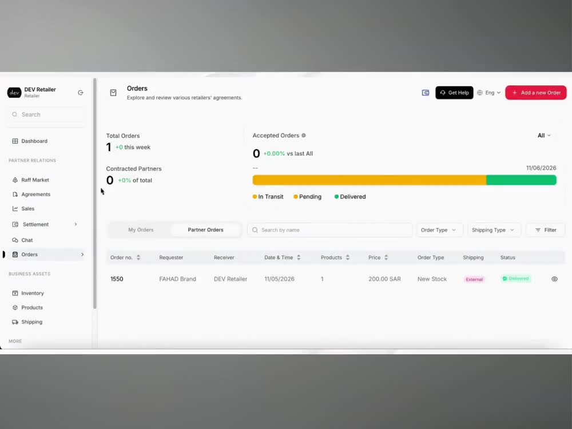Click receiver DEV Retailer cell
This screenshot has width=572, height=429.
pyautogui.click(x=231, y=279)
